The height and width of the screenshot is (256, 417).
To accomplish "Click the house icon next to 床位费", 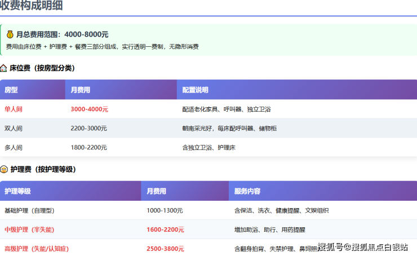I will 4,68.
